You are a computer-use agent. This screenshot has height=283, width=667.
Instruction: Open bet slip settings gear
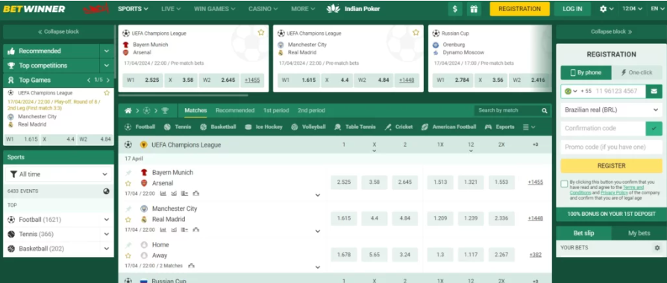[x=657, y=248]
